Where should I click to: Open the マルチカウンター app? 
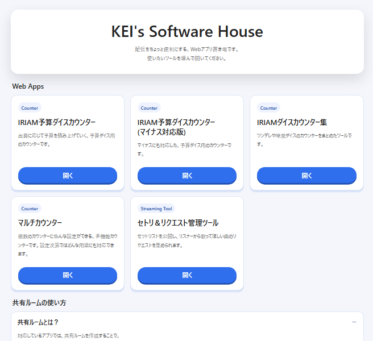tap(68, 276)
